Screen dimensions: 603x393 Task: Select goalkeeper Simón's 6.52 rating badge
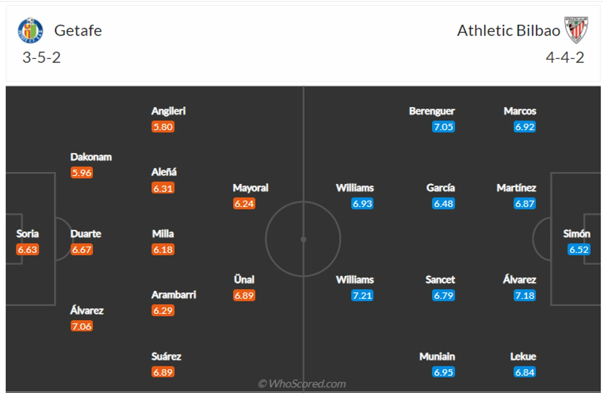click(579, 249)
